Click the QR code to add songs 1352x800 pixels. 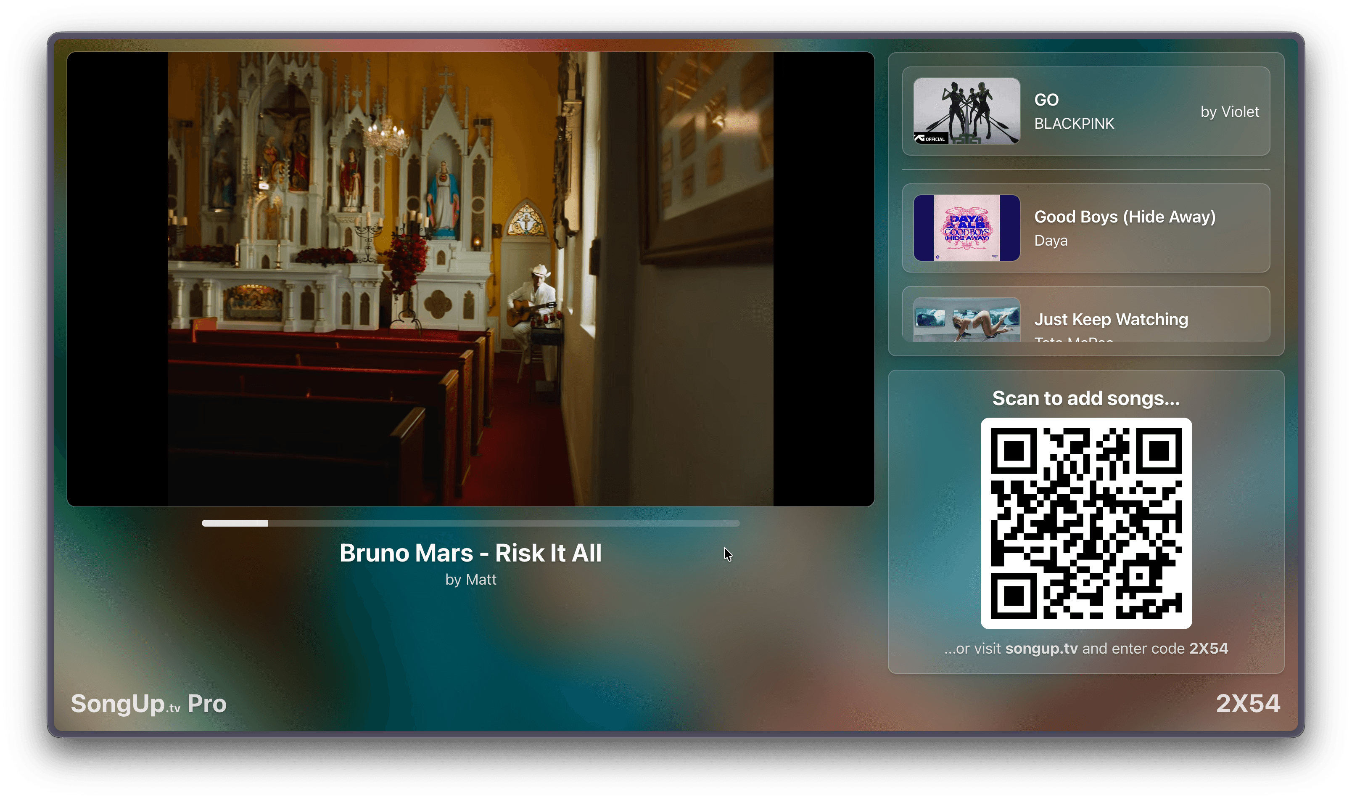[1086, 523]
